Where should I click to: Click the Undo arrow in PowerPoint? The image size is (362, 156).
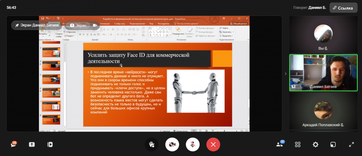coord(47,18)
